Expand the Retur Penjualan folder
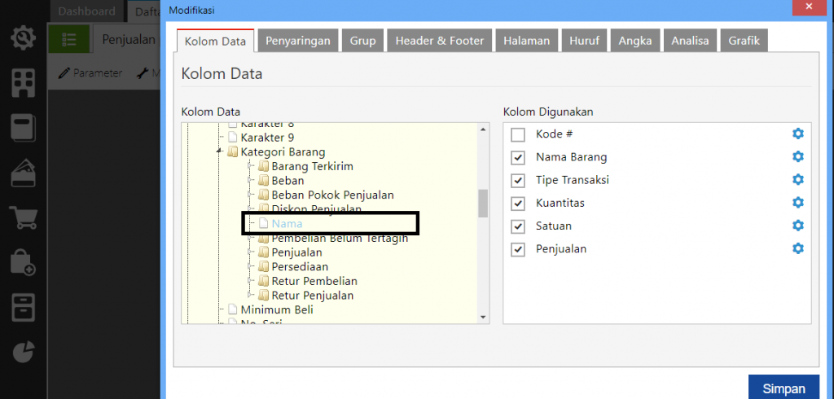Viewport: 834px width, 399px height. pyautogui.click(x=252, y=296)
